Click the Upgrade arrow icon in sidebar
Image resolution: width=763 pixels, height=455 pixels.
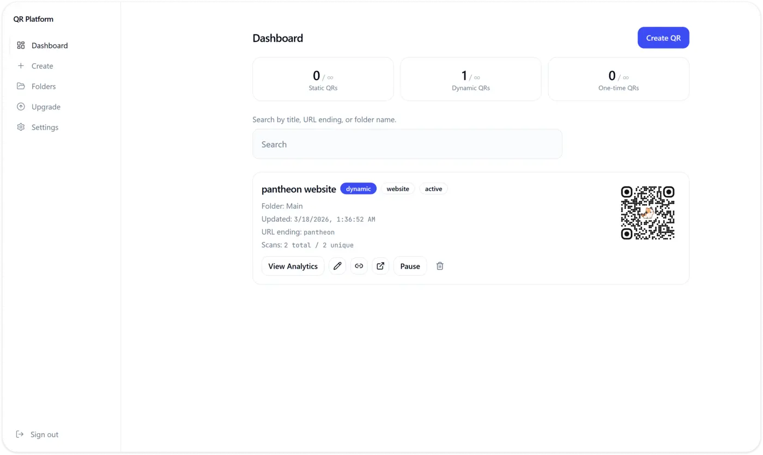coord(21,107)
